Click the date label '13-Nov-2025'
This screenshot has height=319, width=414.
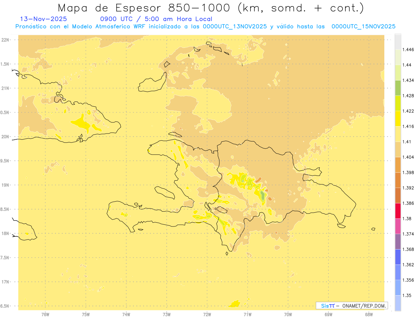[x=44, y=19]
